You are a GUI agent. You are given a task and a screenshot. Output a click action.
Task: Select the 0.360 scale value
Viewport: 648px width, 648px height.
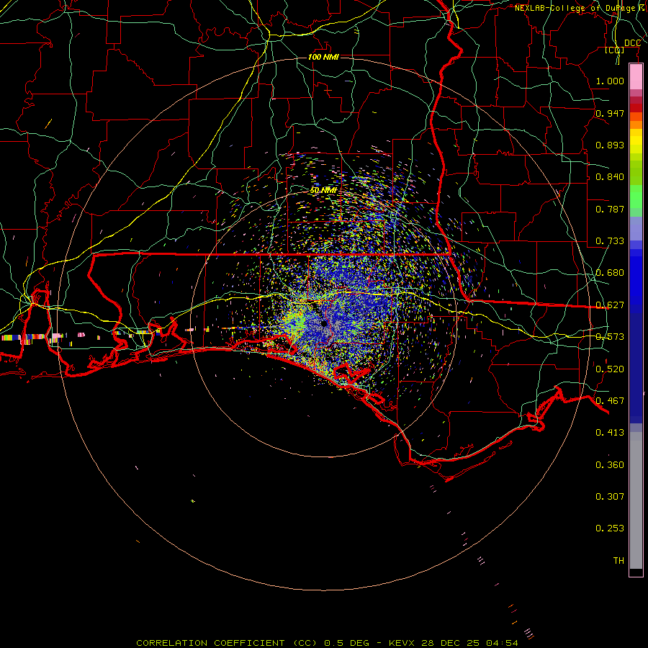click(610, 465)
